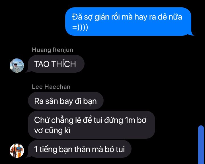Screen dimensions: 205x164
Task: Click the word 'Renjun' in the name label
Action: click(63, 50)
